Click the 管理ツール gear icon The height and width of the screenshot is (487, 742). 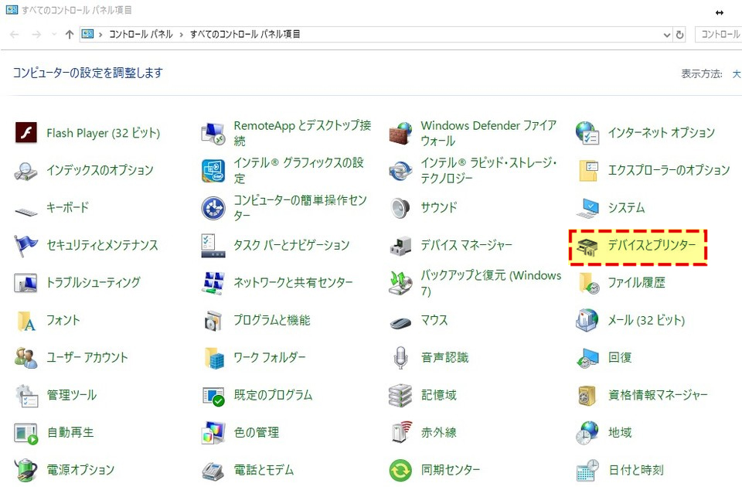[26, 395]
